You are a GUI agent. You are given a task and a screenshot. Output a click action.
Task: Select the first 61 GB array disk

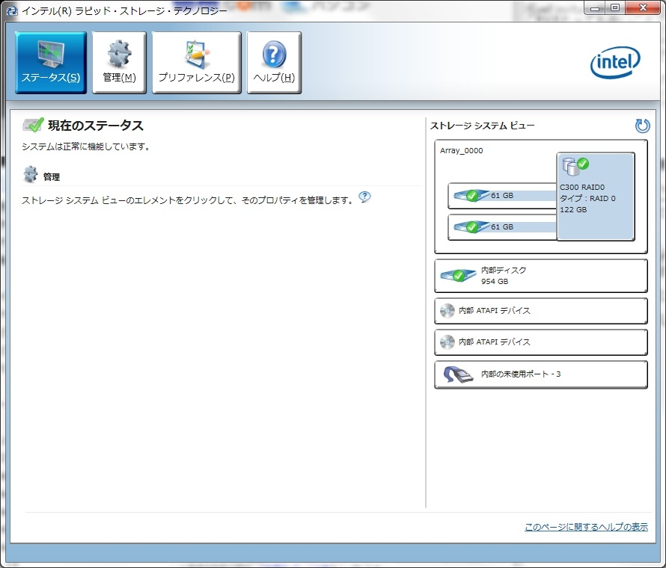pyautogui.click(x=502, y=196)
